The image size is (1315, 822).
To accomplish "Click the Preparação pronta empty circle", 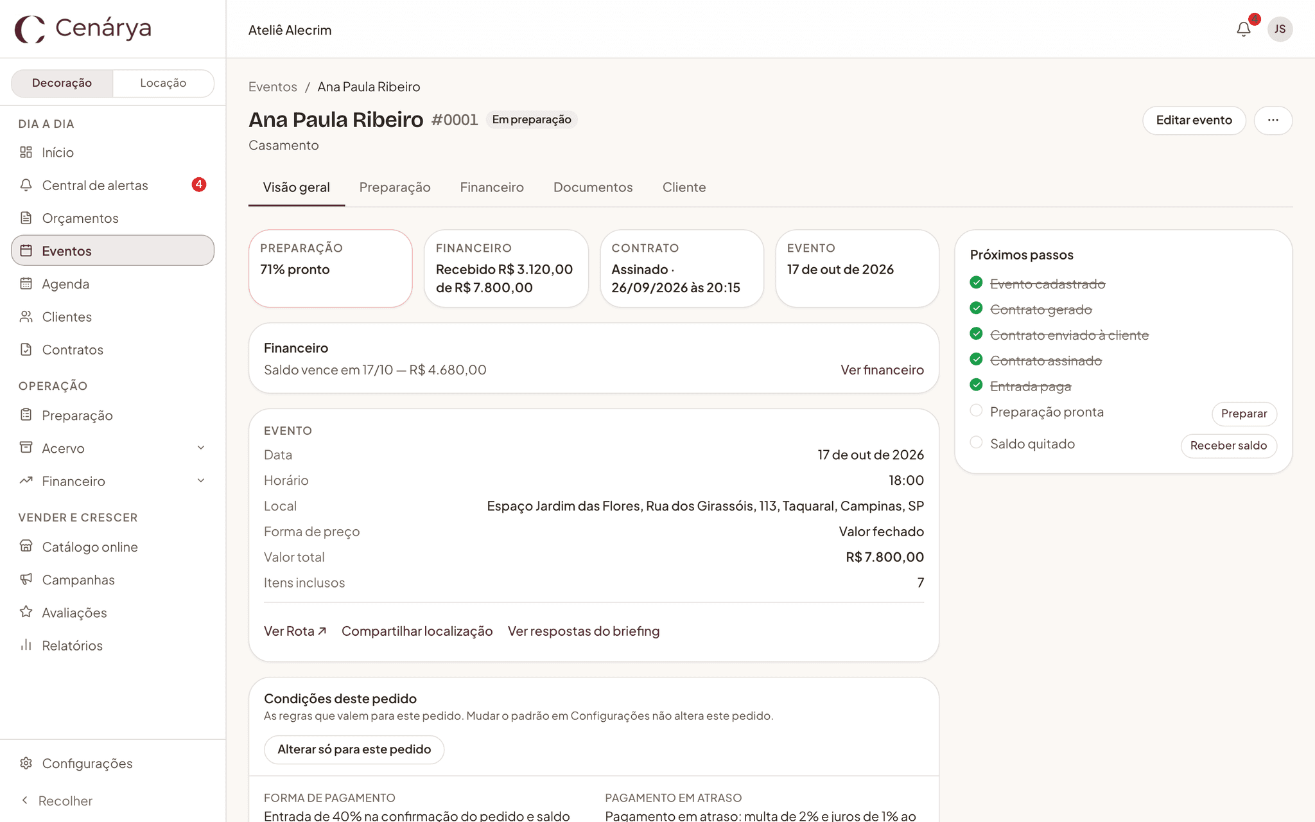I will coord(976,410).
